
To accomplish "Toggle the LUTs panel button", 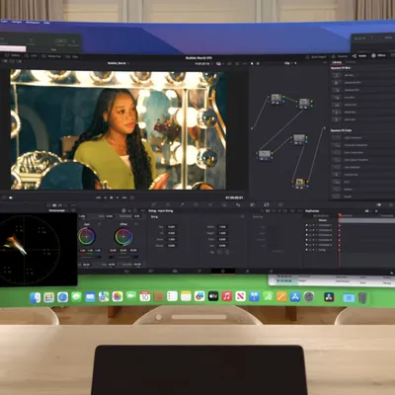I will [x=32, y=56].
